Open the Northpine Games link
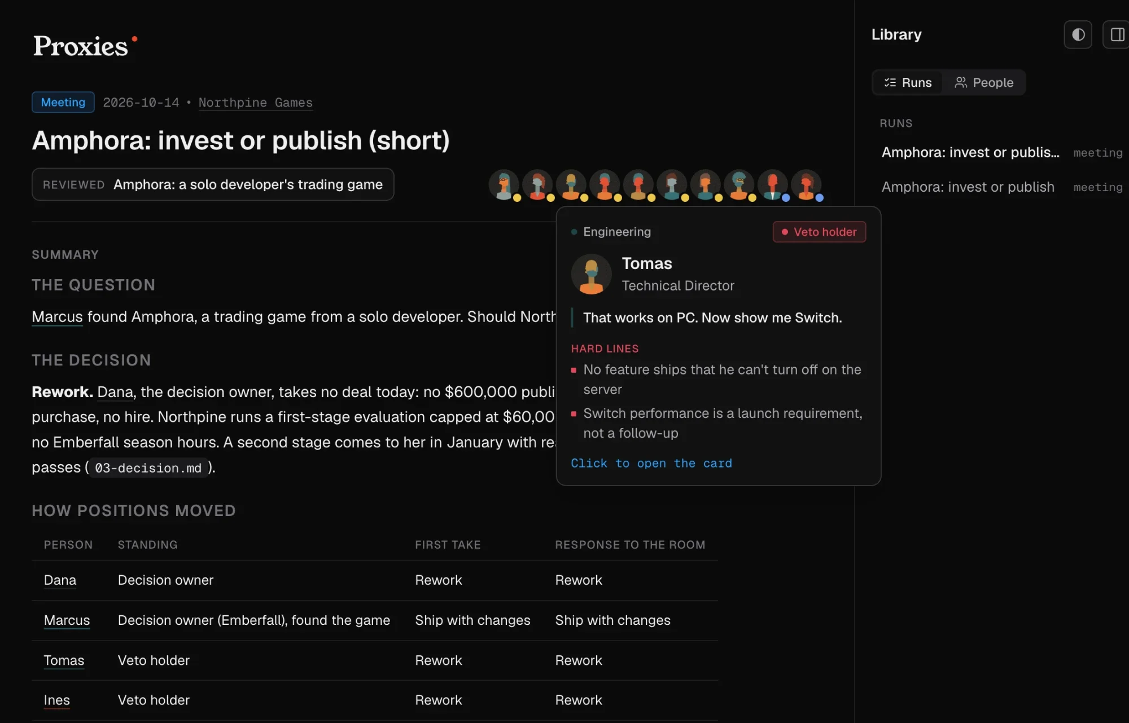 [x=255, y=103]
